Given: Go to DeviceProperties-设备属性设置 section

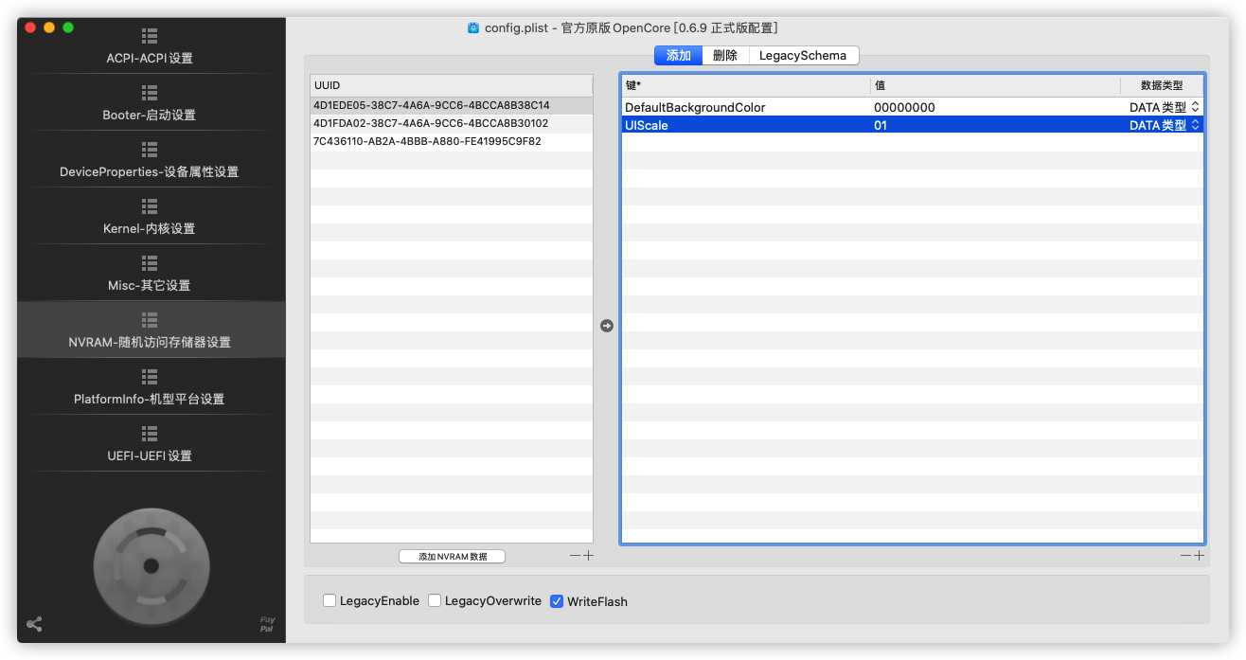Looking at the screenshot, I should pos(150,160).
